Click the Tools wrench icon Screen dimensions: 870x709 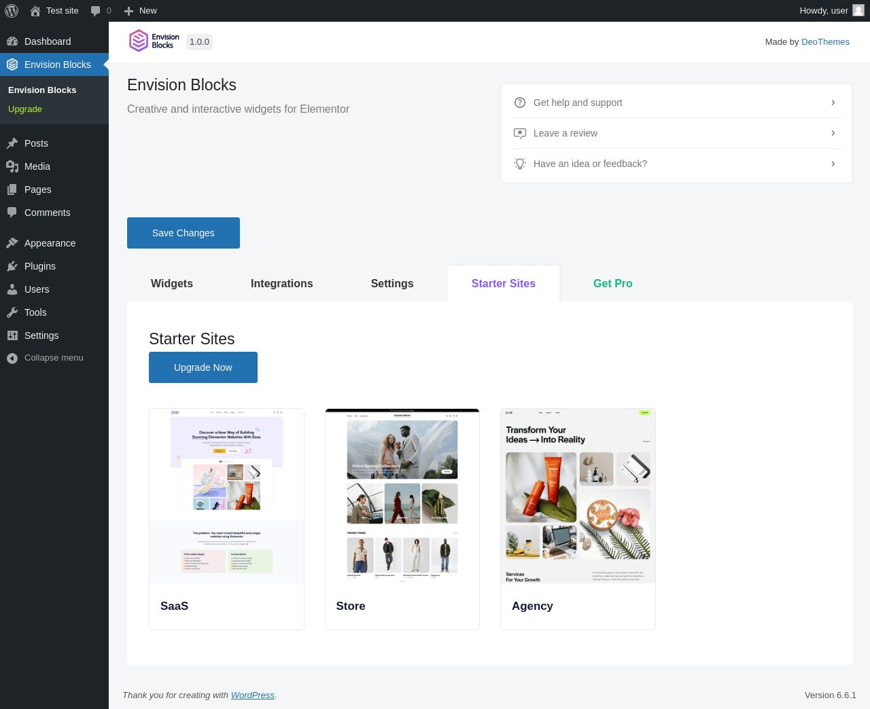[12, 312]
